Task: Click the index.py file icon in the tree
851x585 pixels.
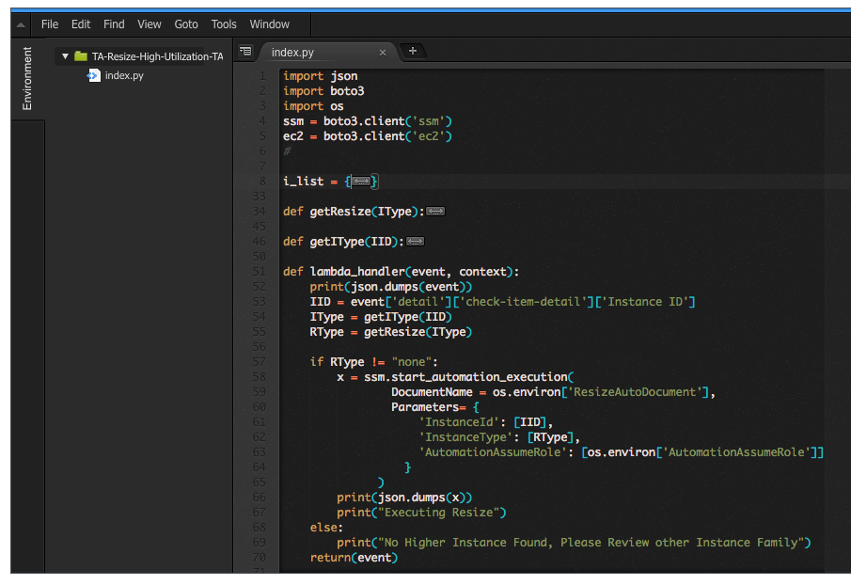Action: tap(94, 75)
